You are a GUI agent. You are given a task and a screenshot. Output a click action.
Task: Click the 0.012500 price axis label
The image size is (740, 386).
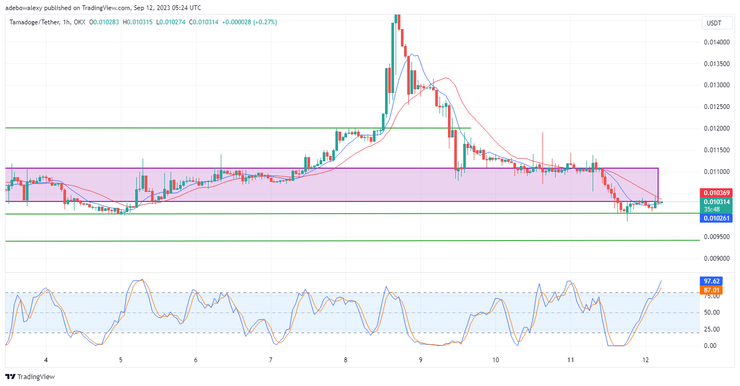(717, 107)
